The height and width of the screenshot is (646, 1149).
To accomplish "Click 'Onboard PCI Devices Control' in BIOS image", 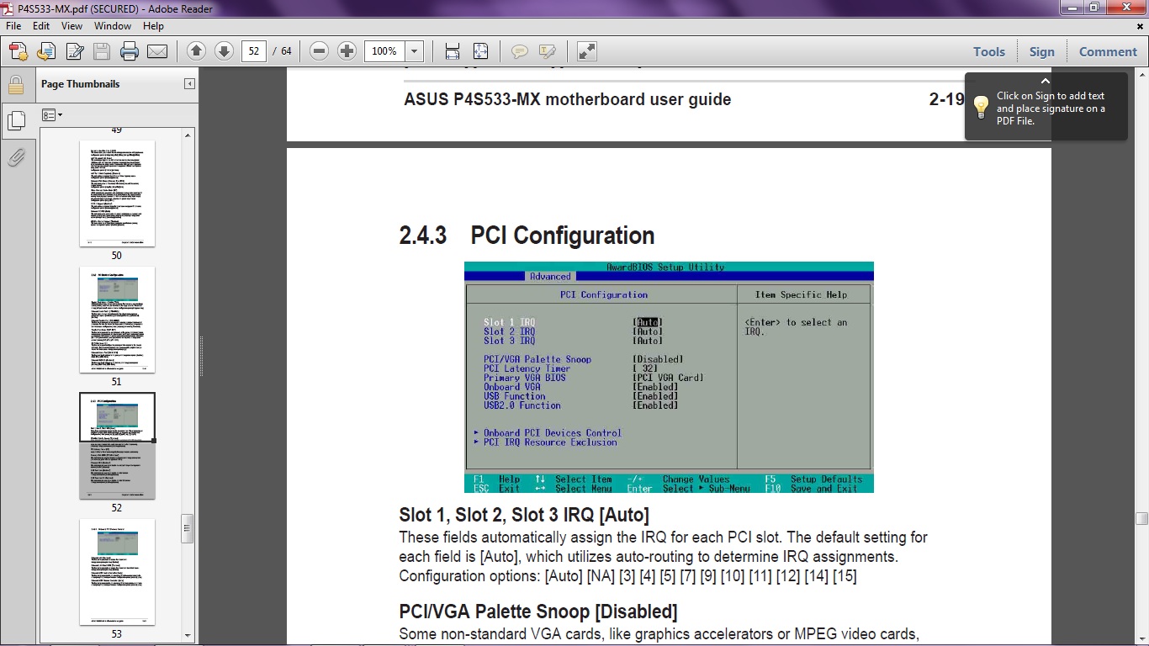I will 552,433.
